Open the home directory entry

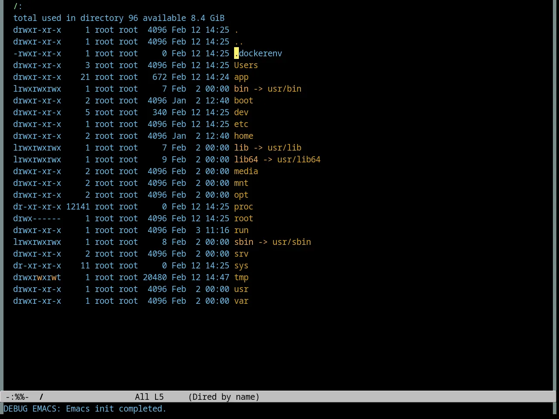pos(244,136)
